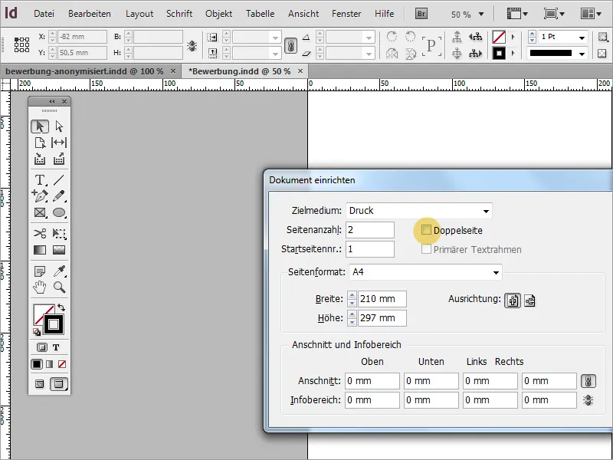The height and width of the screenshot is (460, 613).
Task: Open the Bearbeiten menu
Action: (x=90, y=14)
